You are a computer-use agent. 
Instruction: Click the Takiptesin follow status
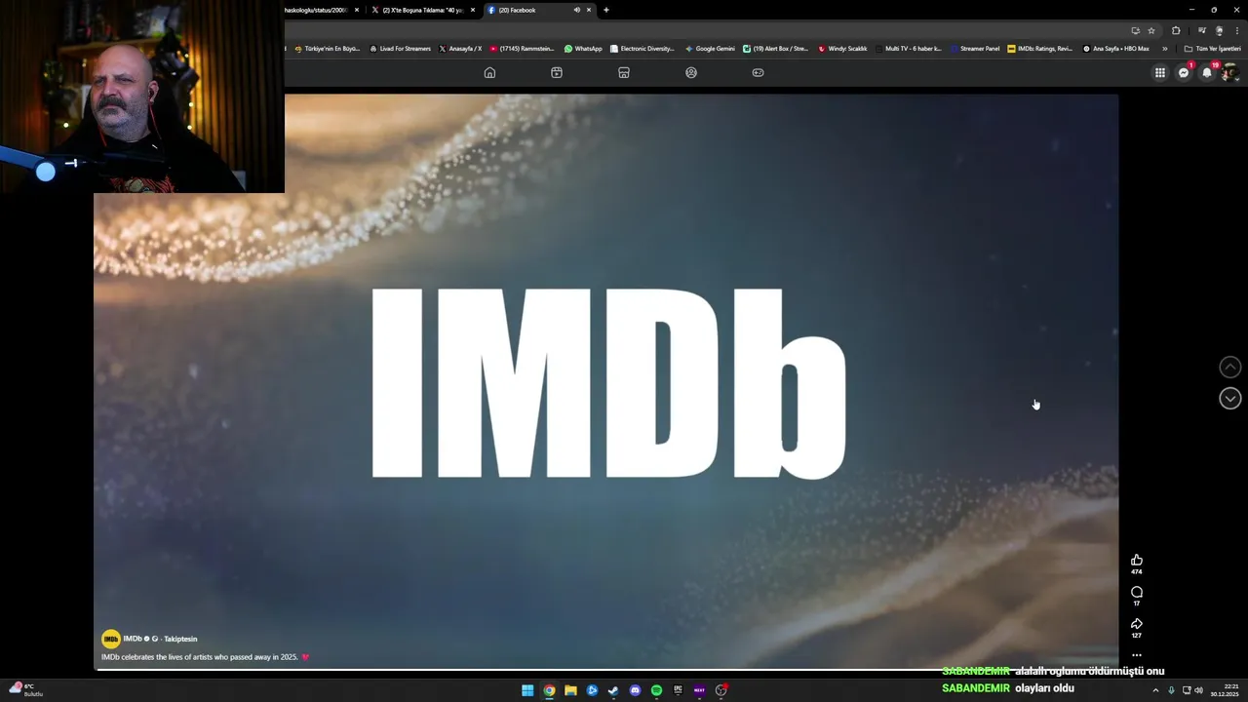(180, 639)
